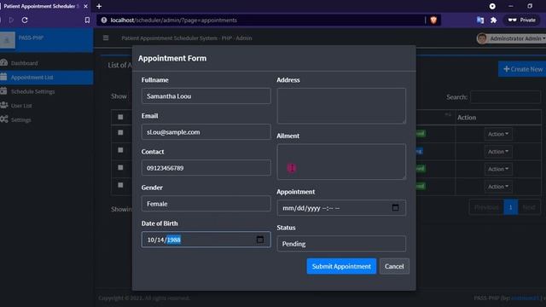Bookmark this page icon
Viewport: 546px width, 307px height.
[87, 20]
